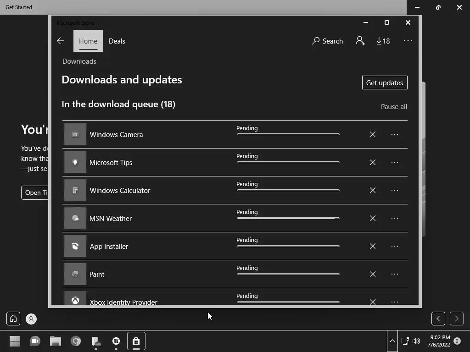470x352 pixels.
Task: Click the Xbox Identity Provider icon
Action: coord(75,298)
